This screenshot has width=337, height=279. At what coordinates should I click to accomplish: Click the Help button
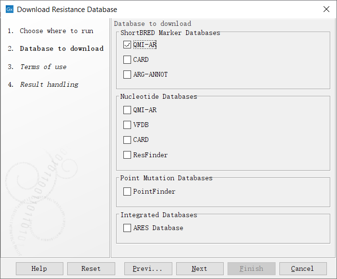pyautogui.click(x=39, y=268)
